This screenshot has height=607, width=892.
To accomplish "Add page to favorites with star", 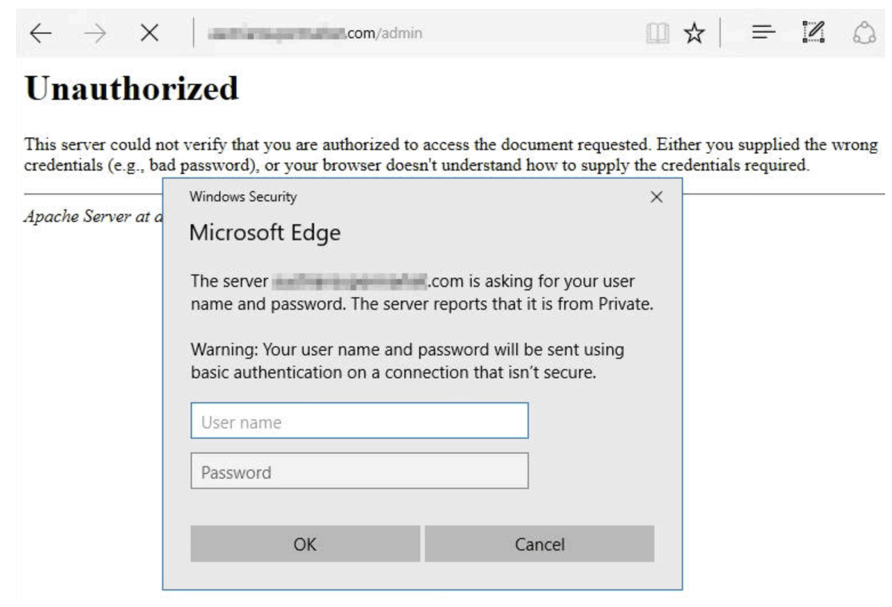I will point(694,33).
